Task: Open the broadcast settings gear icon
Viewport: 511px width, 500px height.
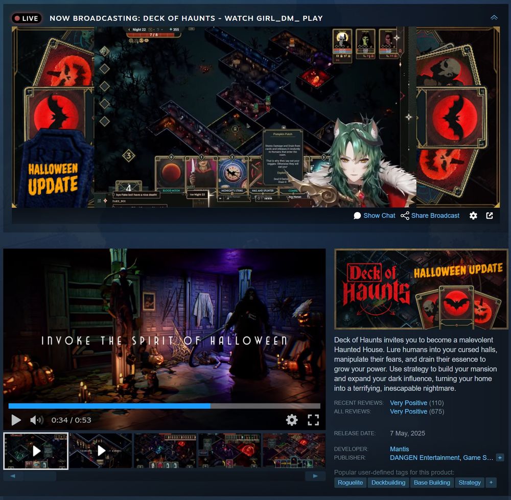Action: pos(473,216)
